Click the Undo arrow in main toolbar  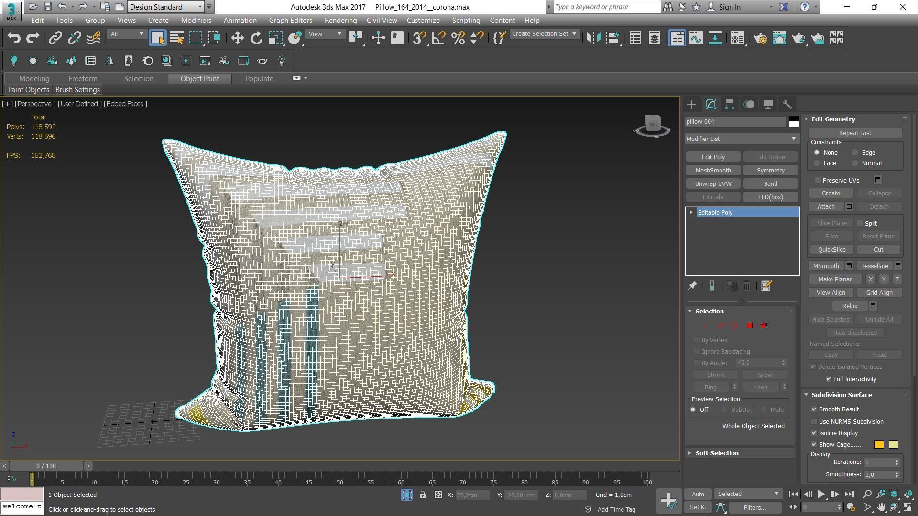[x=14, y=38]
